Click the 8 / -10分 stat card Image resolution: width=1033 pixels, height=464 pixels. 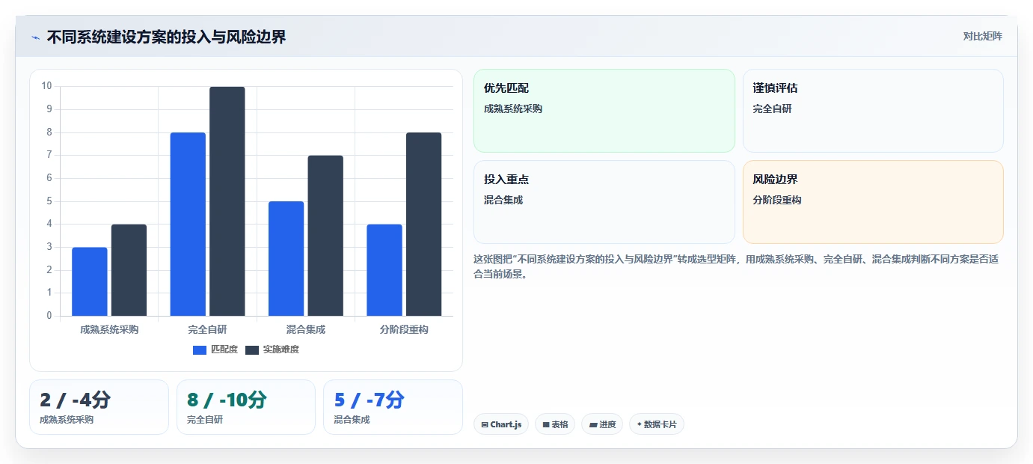pyautogui.click(x=246, y=407)
